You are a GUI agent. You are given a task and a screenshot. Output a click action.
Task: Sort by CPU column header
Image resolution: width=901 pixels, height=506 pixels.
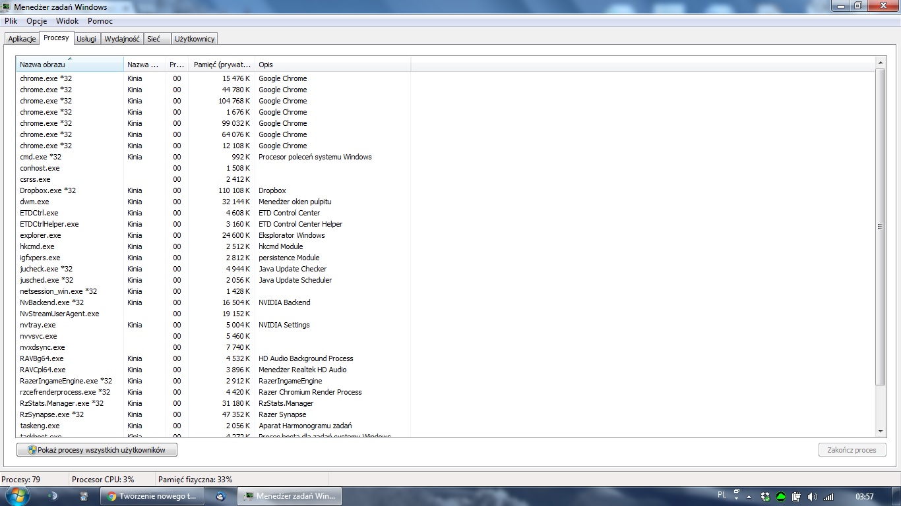coord(177,65)
